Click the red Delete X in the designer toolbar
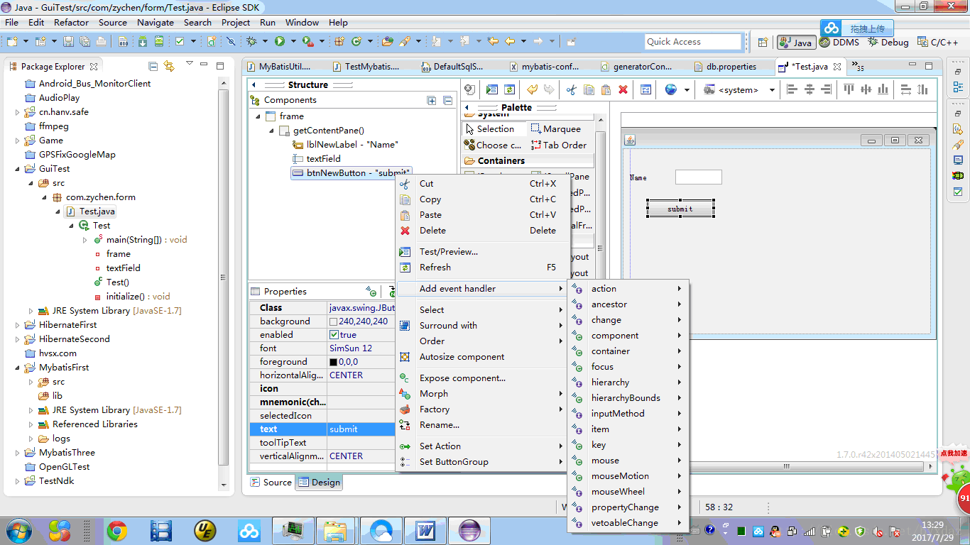The width and height of the screenshot is (970, 545). click(x=623, y=90)
